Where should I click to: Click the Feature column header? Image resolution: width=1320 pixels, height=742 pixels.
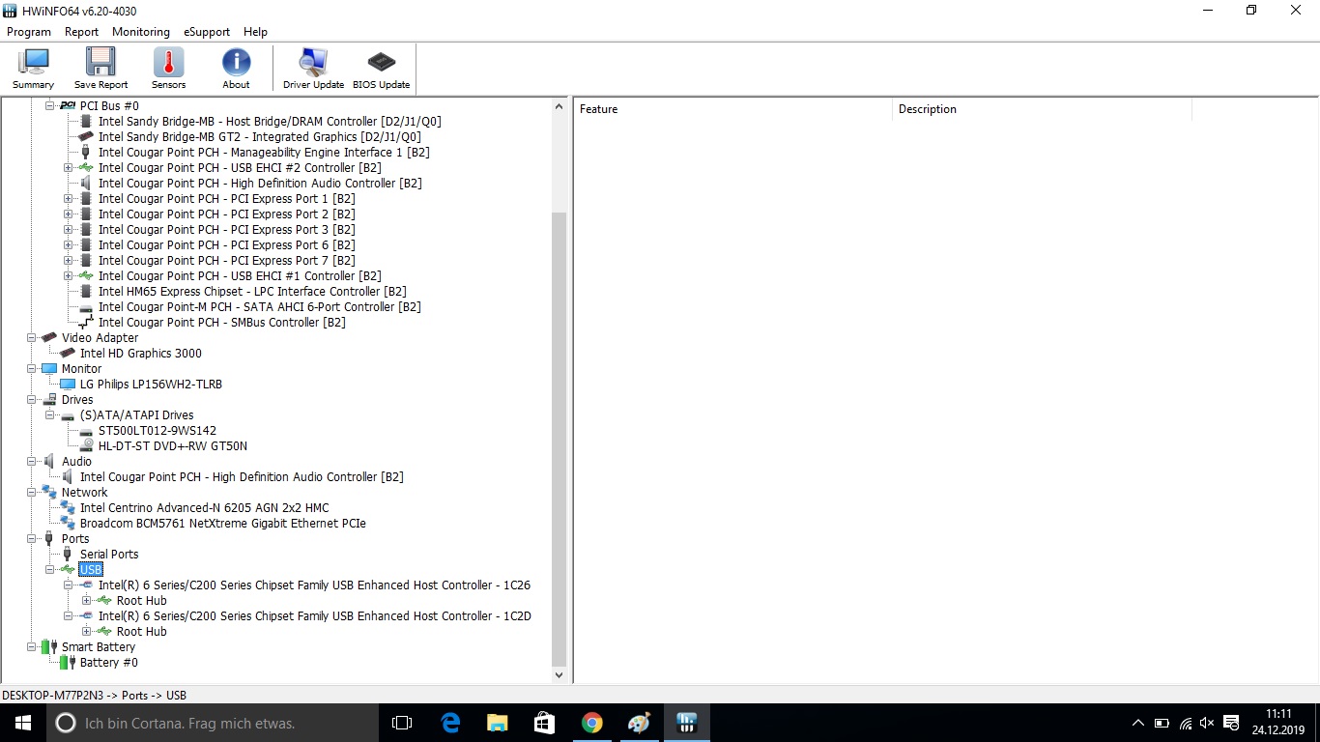732,109
